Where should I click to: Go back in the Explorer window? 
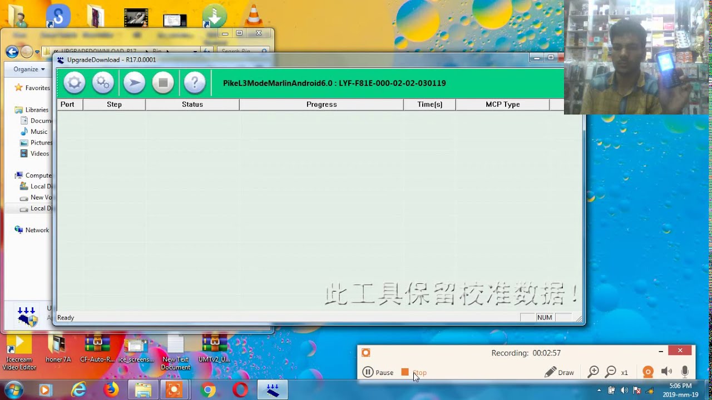point(12,52)
